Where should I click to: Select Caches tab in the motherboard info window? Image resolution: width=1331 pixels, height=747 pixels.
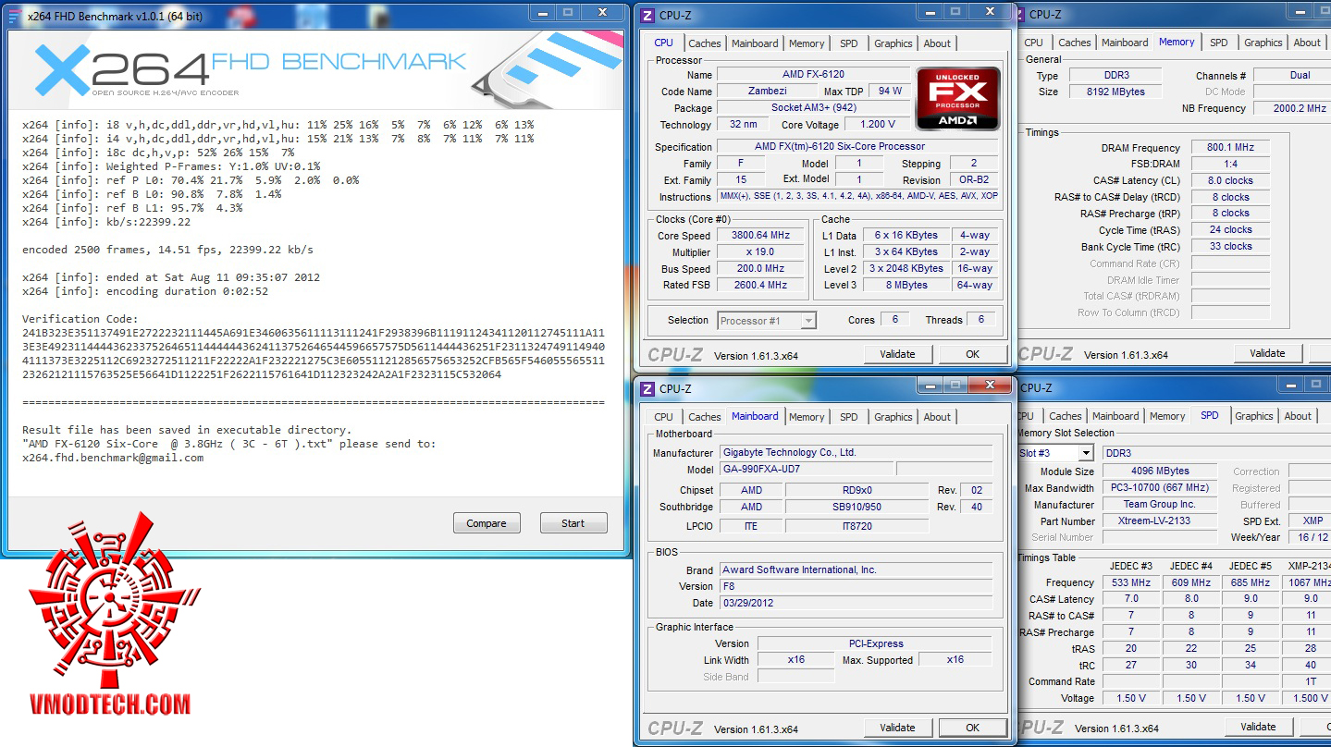pyautogui.click(x=705, y=417)
